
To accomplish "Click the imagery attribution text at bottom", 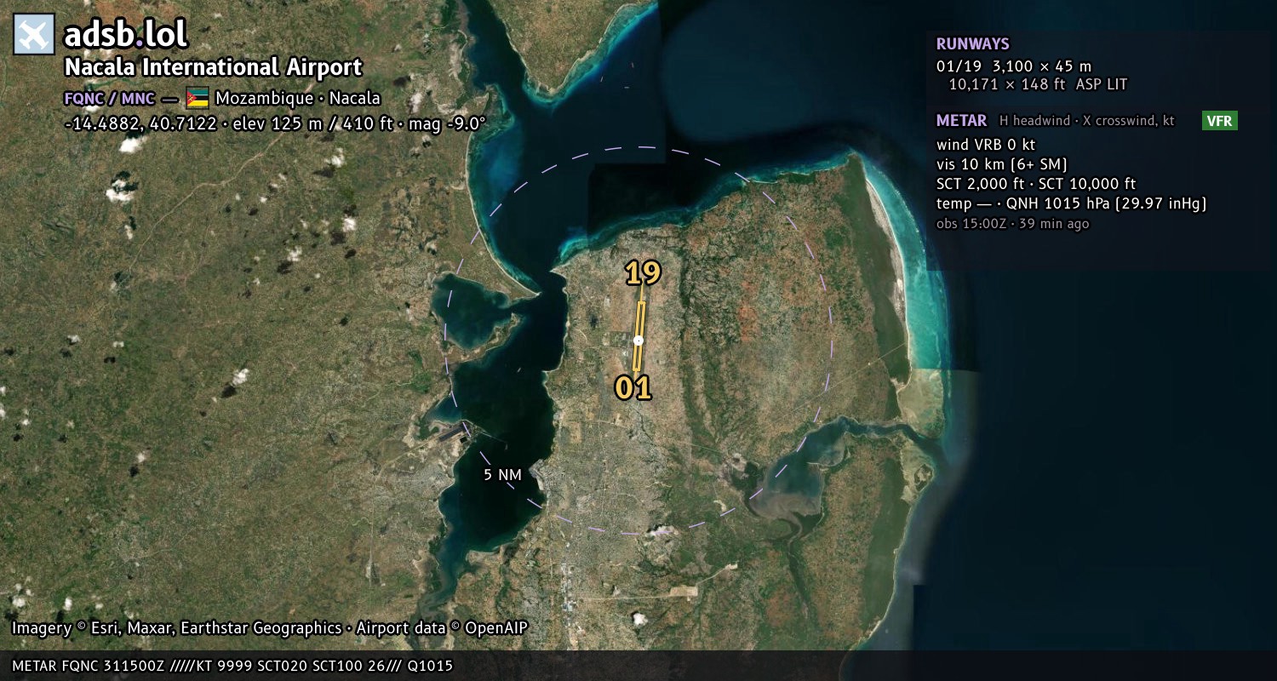I will pos(270,628).
